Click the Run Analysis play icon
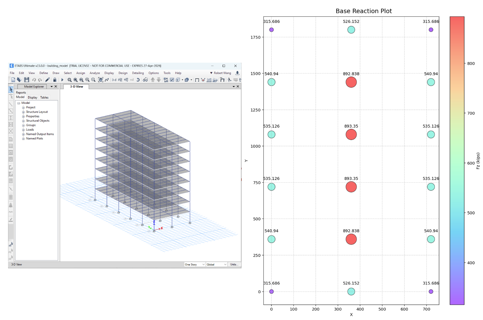The width and height of the screenshot is (483, 320). [x=62, y=80]
